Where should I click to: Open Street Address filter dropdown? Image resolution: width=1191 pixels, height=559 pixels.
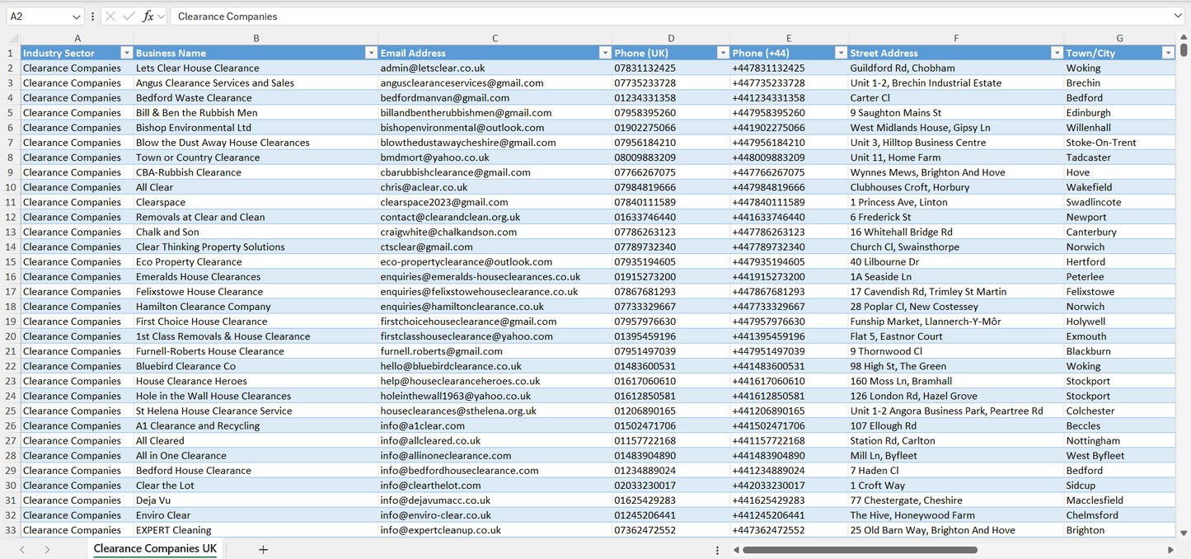1057,53
